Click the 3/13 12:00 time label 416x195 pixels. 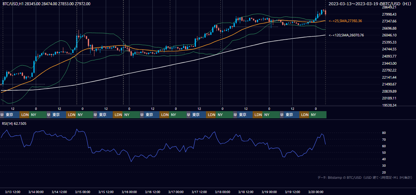click(13, 192)
